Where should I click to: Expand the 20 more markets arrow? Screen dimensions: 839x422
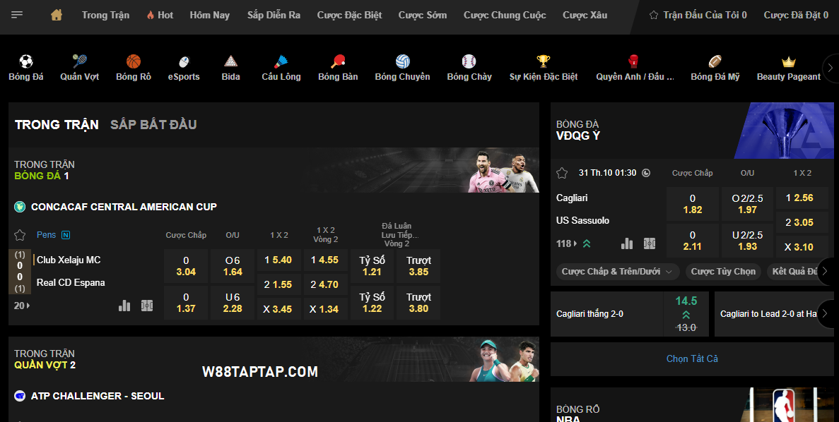[x=22, y=306]
